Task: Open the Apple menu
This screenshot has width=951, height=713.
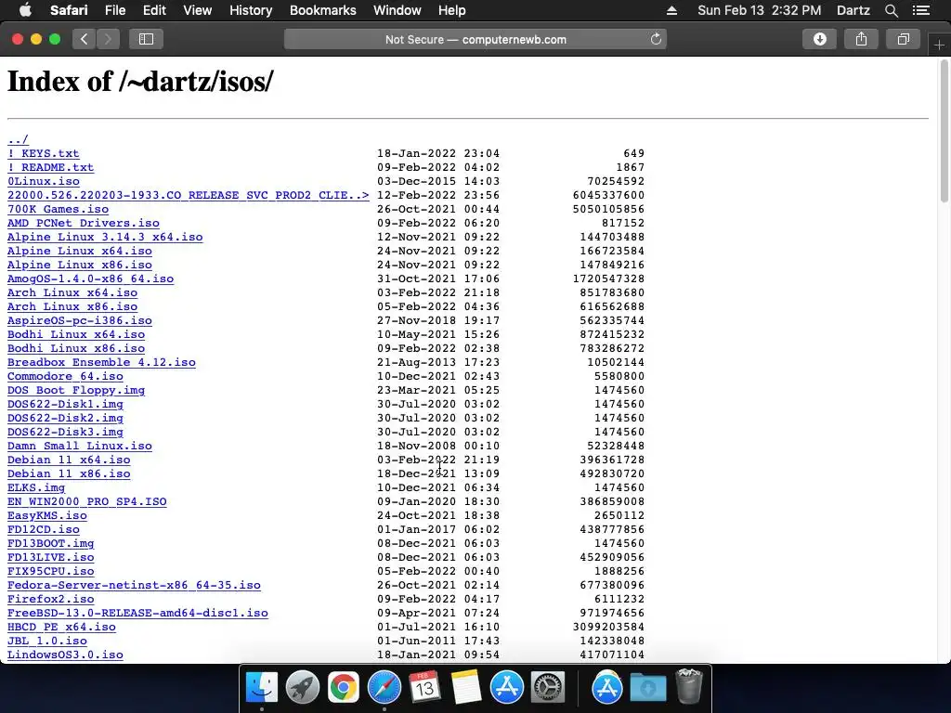Action: [x=25, y=10]
